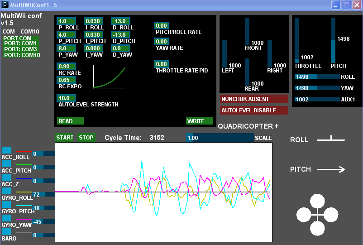Minimize the MultiWiiConf window
The width and height of the screenshot is (363, 245).
(x=335, y=5)
